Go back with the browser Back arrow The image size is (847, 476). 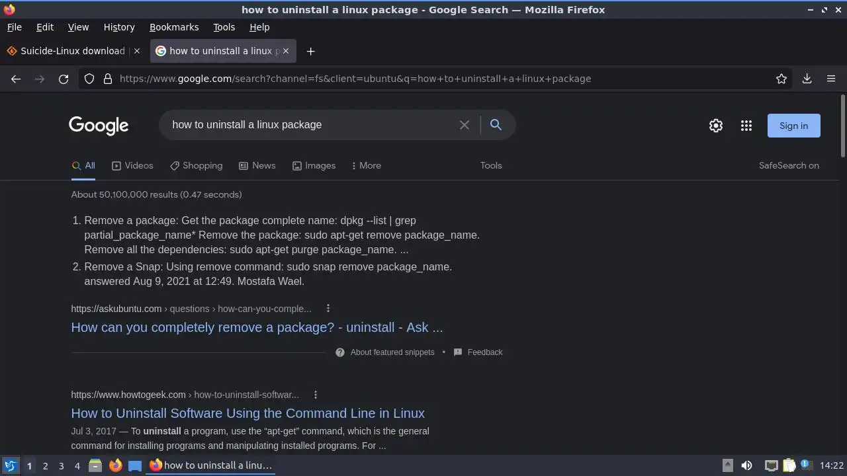[x=16, y=79]
